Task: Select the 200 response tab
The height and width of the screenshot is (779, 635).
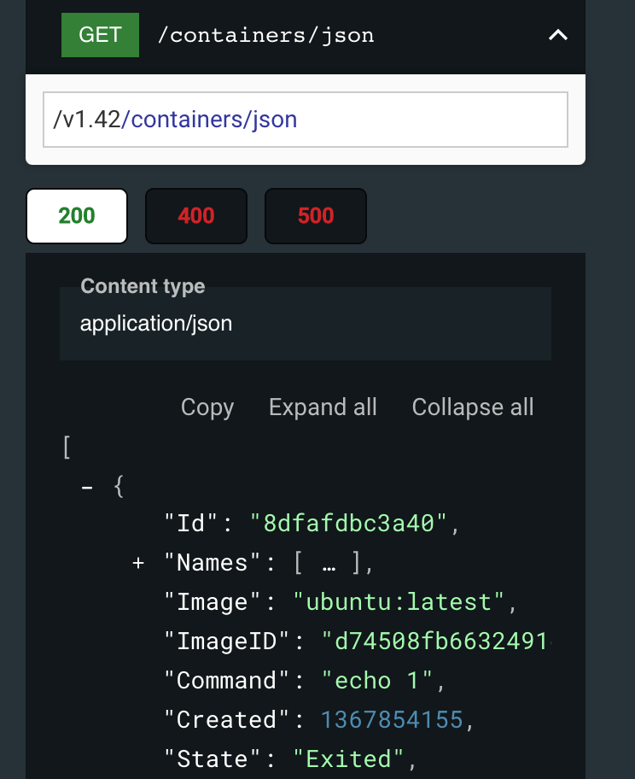Action: coord(77,215)
